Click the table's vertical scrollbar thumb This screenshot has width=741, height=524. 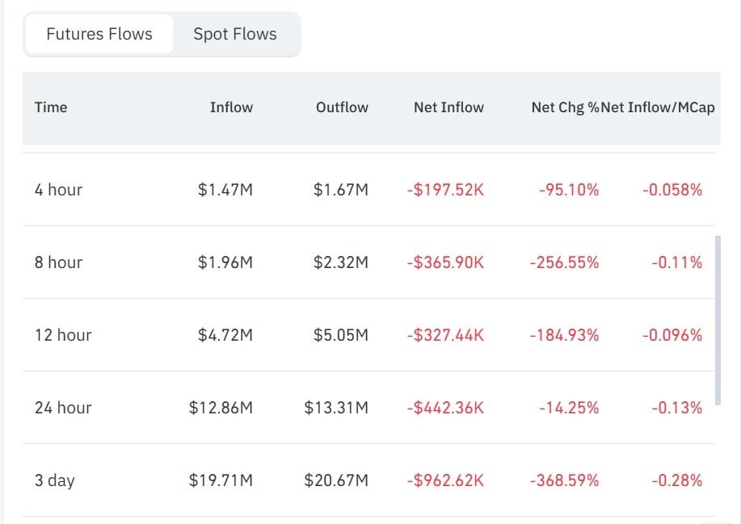718,320
